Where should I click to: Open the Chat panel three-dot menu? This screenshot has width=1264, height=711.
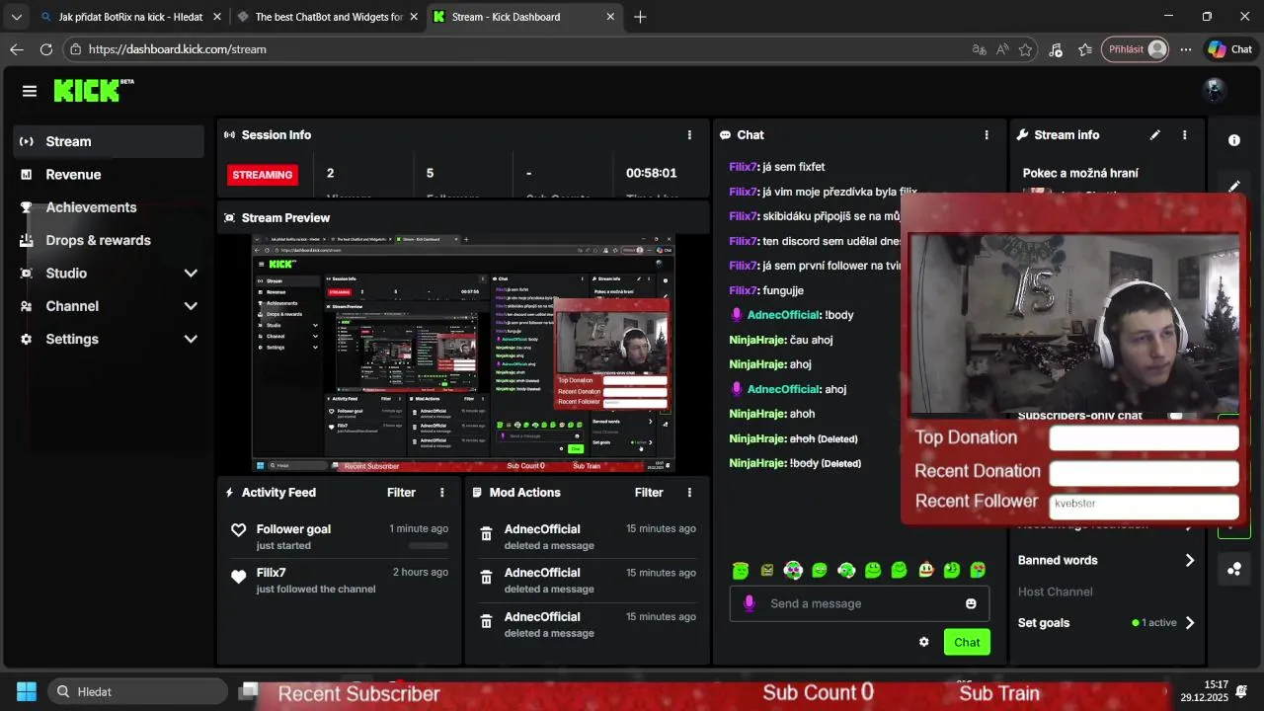click(x=986, y=135)
